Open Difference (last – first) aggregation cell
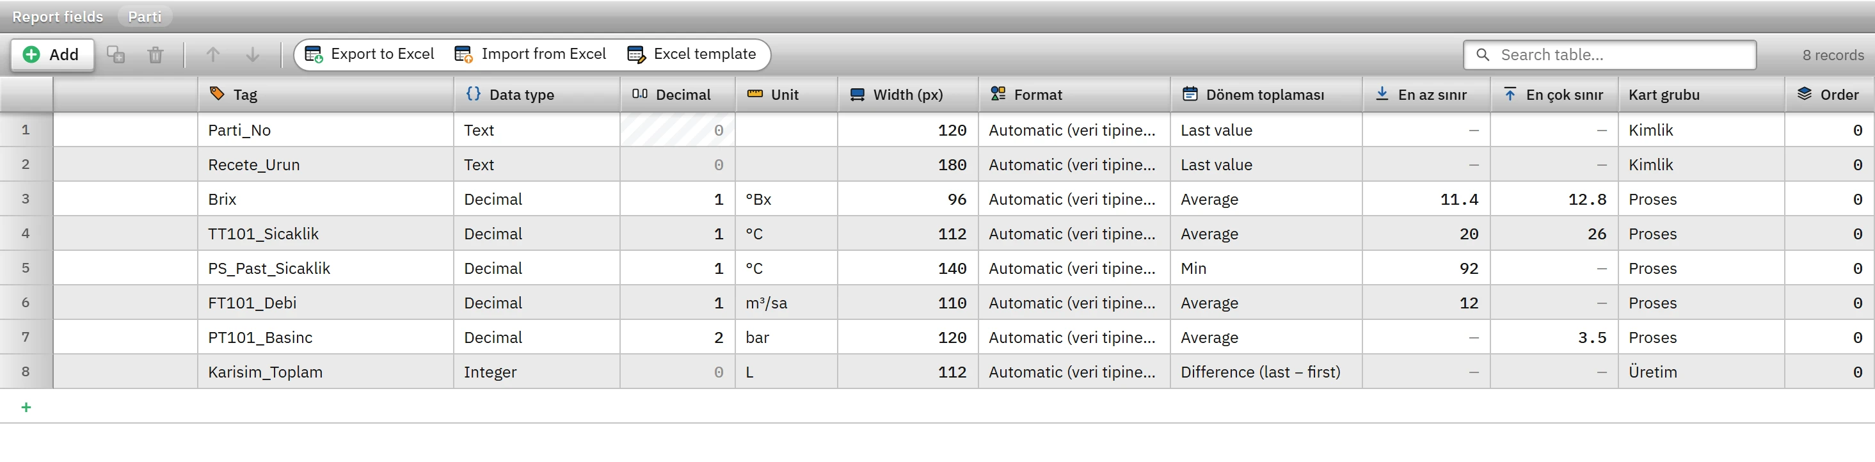This screenshot has height=462, width=1875. coord(1266,372)
